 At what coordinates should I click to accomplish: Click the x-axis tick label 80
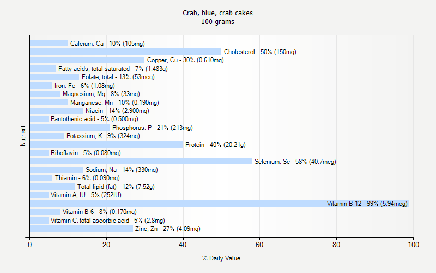pos(336,245)
